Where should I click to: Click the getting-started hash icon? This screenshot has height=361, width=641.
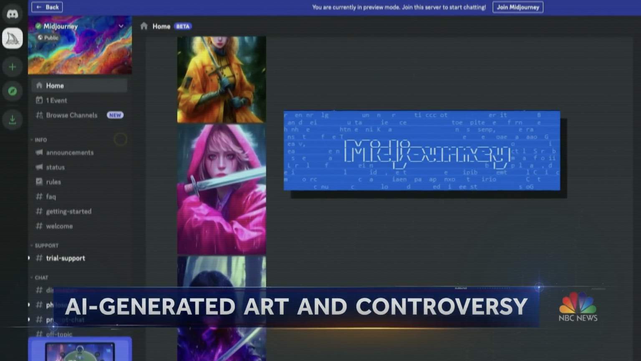39,211
